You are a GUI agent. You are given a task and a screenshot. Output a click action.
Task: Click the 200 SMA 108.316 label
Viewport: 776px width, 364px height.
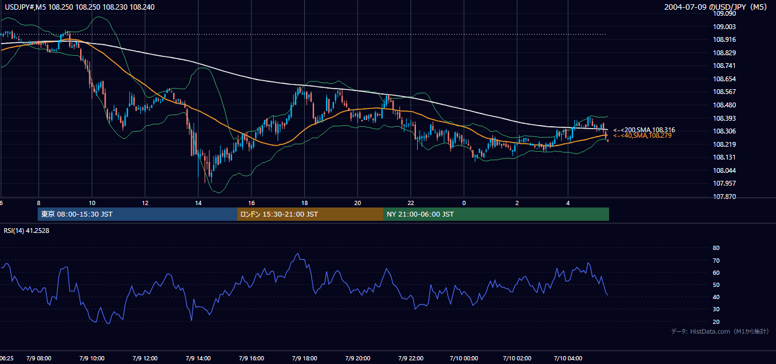[644, 130]
